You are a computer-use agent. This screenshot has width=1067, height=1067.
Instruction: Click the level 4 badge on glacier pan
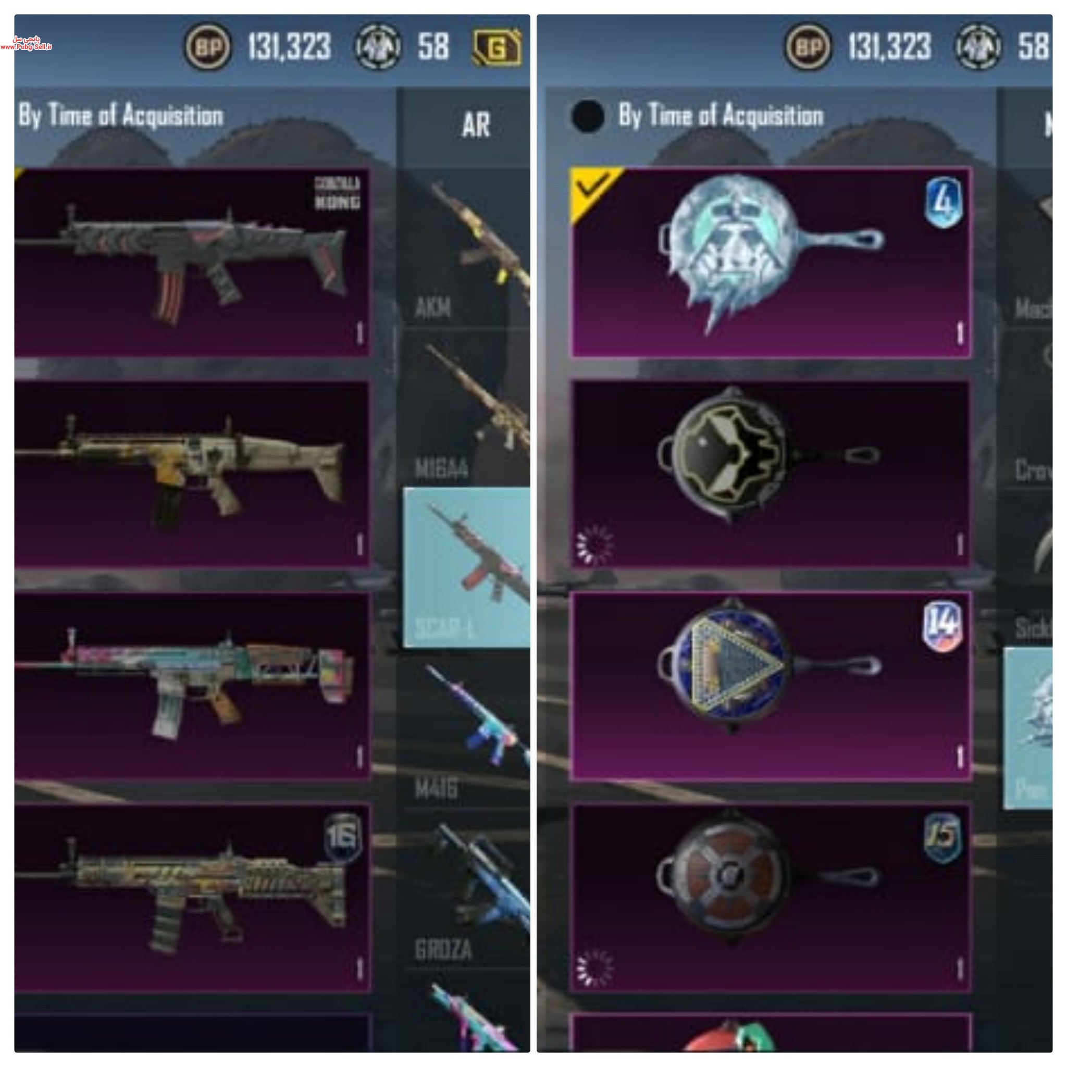[944, 203]
